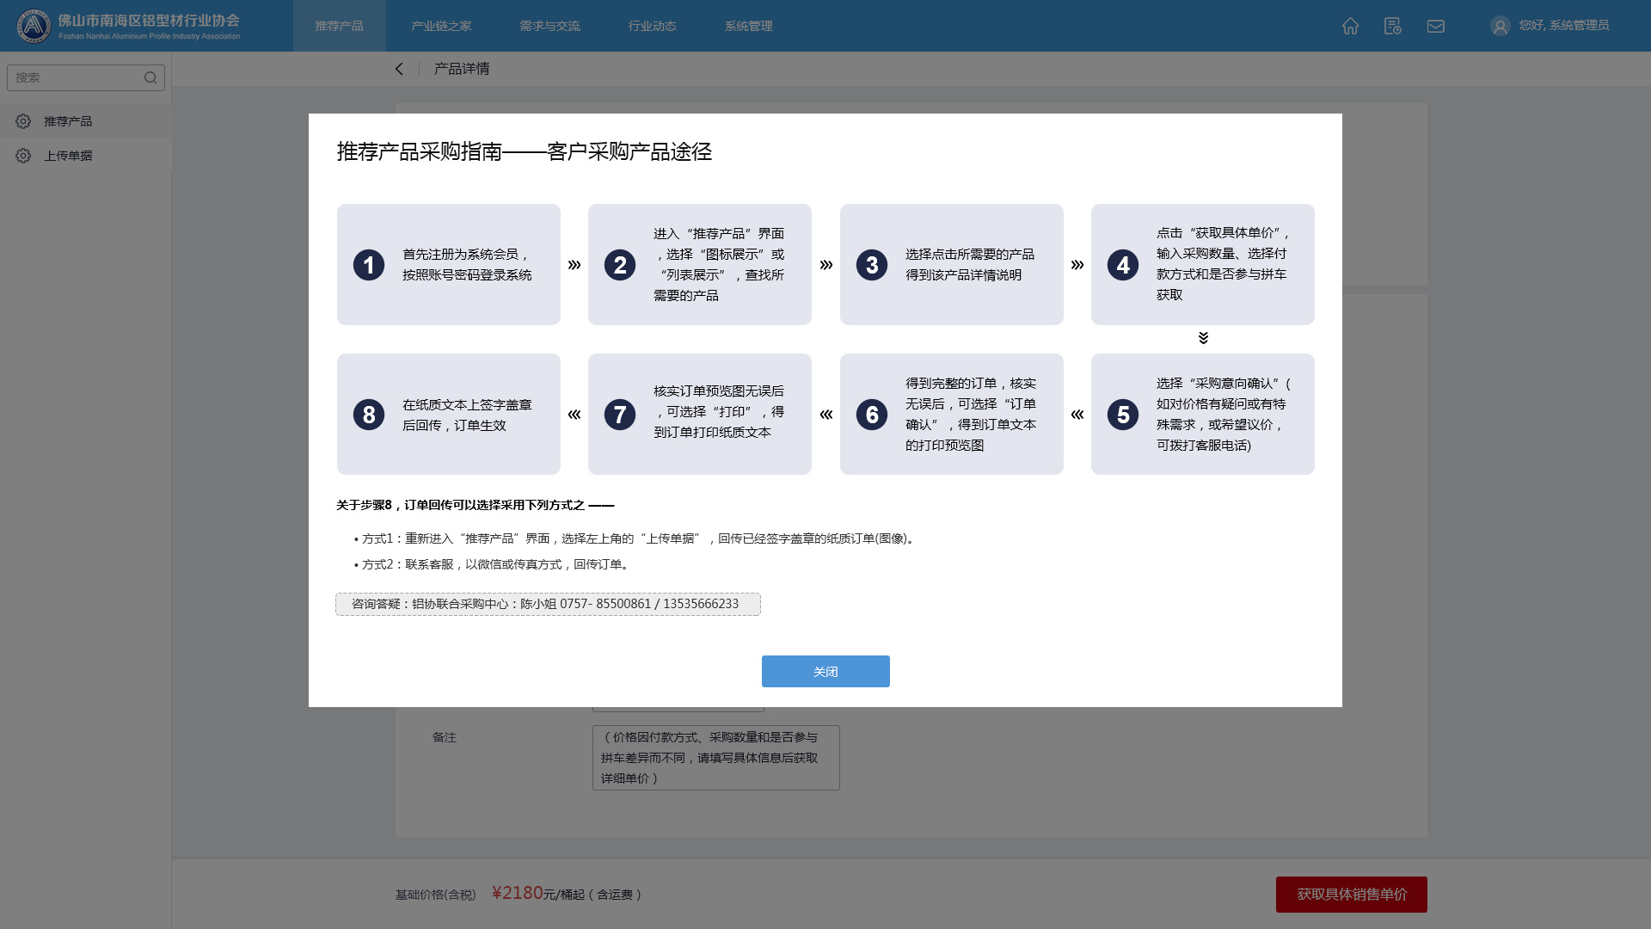Click gear icon beside 上传单据 sidebar item
This screenshot has width=1651, height=929.
pos(23,156)
